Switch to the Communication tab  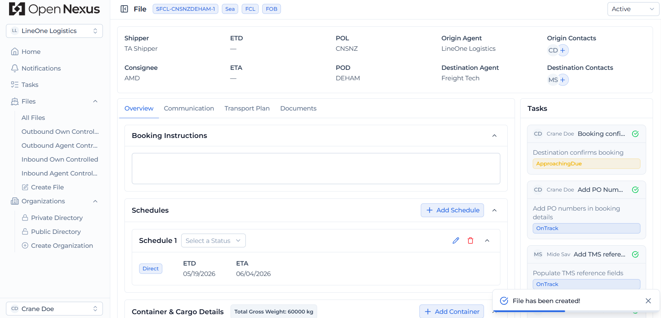(x=189, y=108)
